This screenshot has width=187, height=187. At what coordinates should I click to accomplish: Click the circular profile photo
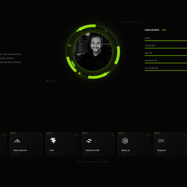pyautogui.click(x=93, y=52)
